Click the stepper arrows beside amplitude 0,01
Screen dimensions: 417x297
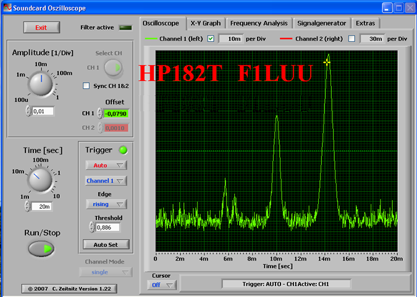click(28, 111)
